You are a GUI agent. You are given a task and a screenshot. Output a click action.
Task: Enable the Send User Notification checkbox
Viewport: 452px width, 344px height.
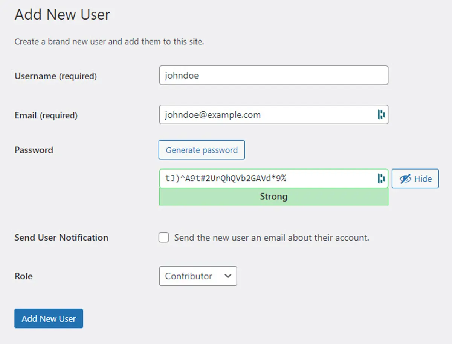[x=164, y=238]
